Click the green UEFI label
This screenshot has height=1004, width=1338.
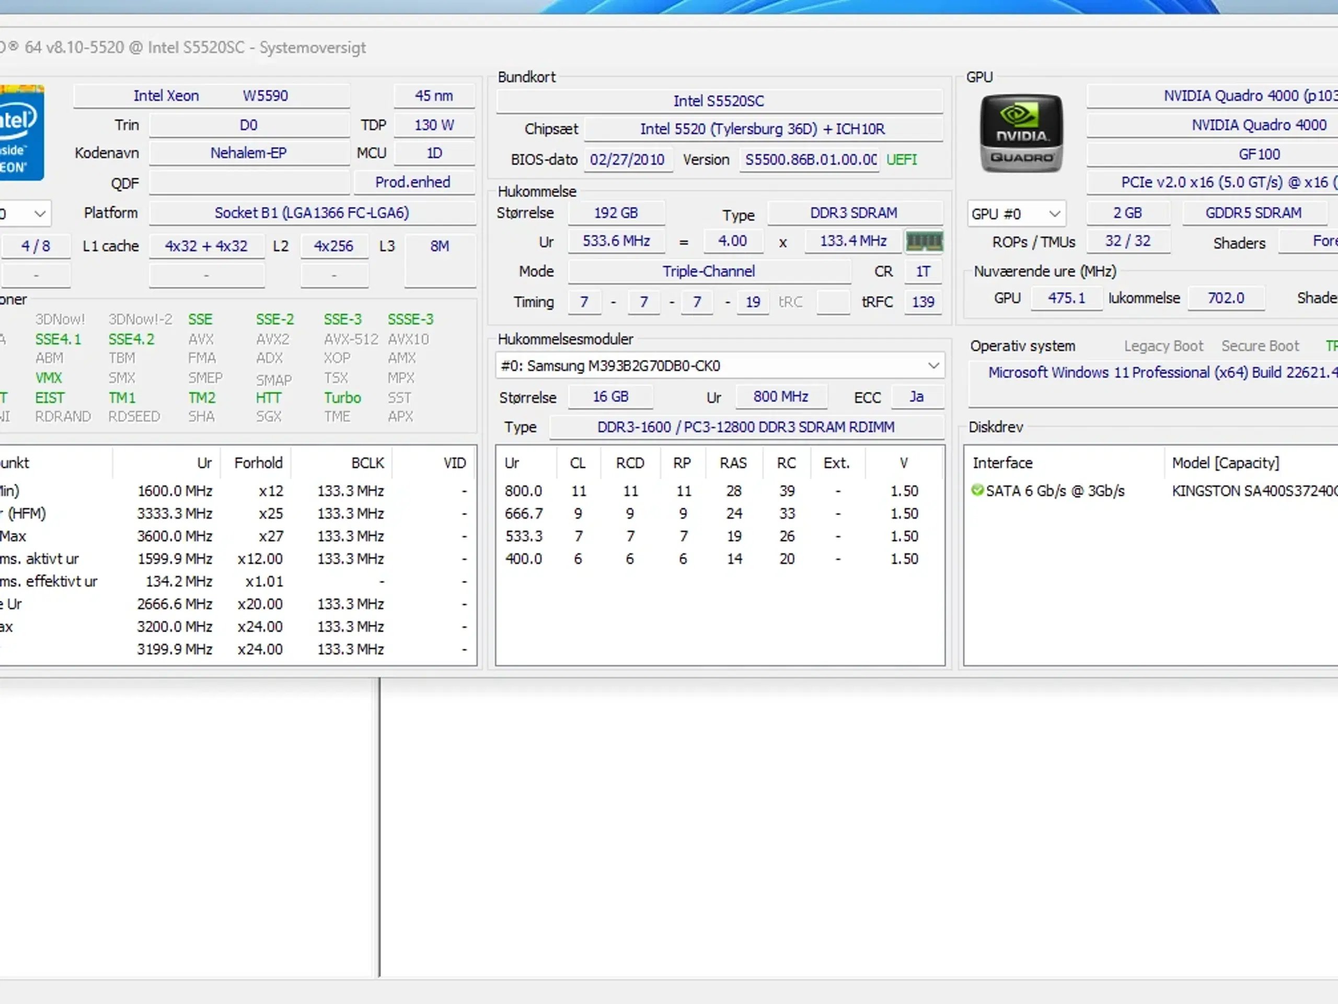[902, 160]
